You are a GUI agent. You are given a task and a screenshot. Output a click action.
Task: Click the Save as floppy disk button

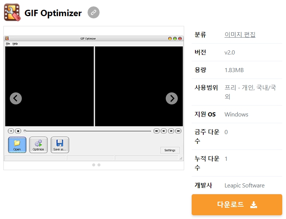60,145
